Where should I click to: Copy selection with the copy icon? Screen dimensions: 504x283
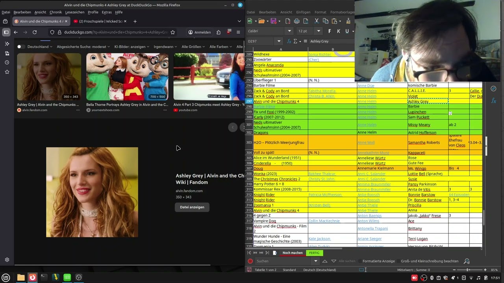point(326,21)
